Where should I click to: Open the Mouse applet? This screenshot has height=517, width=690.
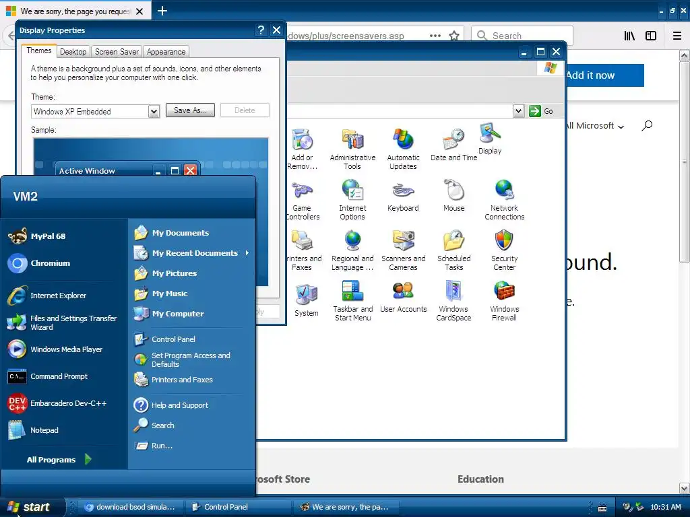pos(453,196)
